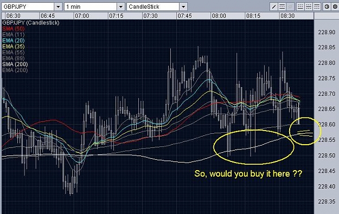The height and width of the screenshot is (214, 339).
Task: Click the 228.35 price axis label
Action: click(x=327, y=202)
